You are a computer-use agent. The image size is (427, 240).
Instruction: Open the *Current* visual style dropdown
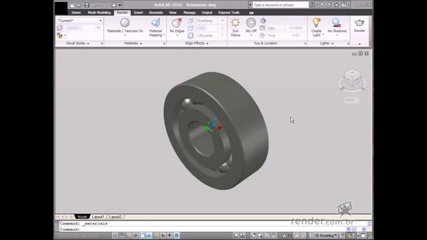tap(79, 21)
